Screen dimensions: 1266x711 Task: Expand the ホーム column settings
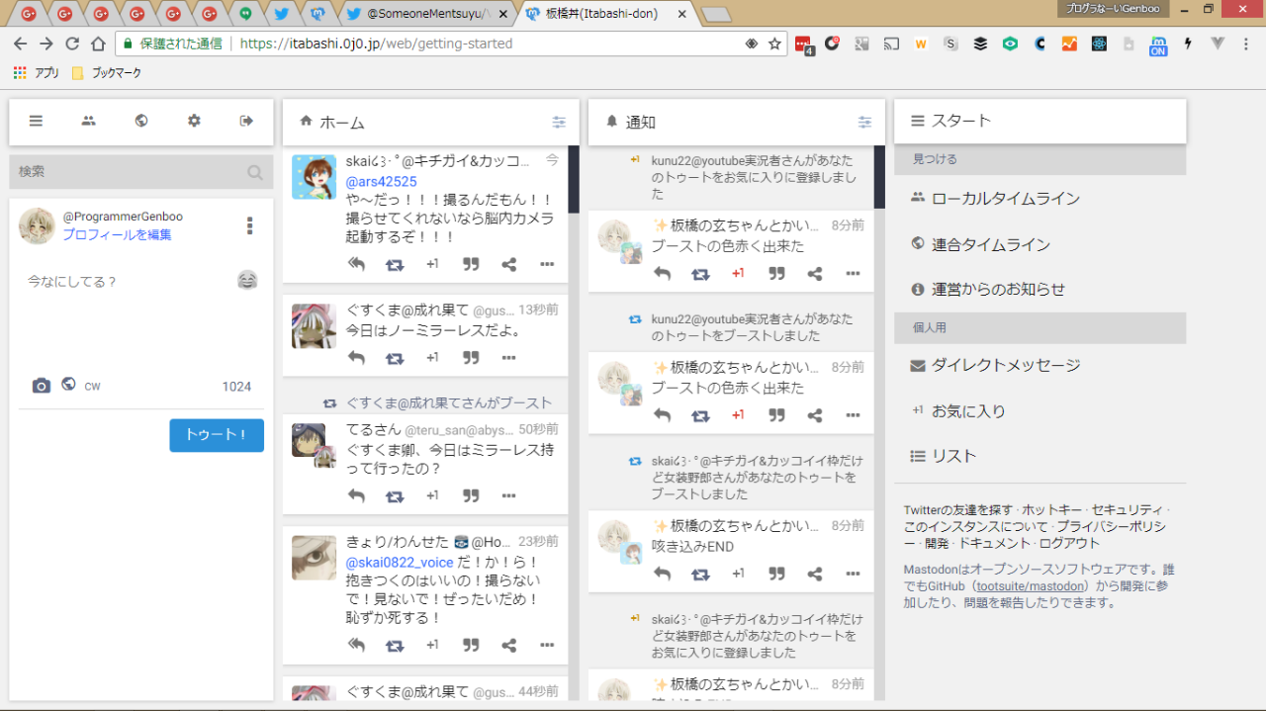click(x=559, y=123)
